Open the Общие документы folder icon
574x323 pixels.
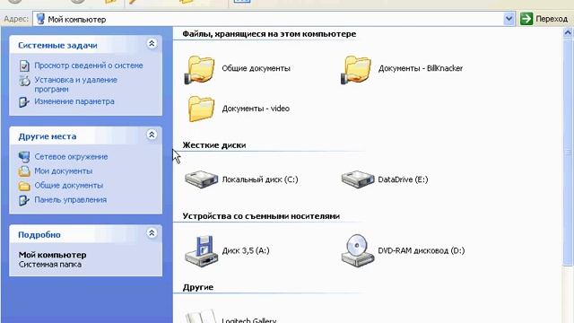(x=199, y=70)
